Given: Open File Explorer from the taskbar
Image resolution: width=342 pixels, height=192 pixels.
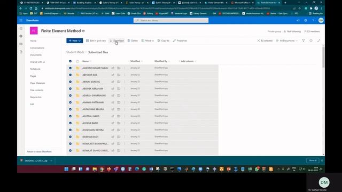Looking at the screenshot, I should click(95, 169).
